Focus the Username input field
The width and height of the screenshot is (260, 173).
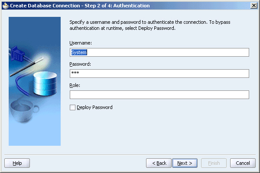[x=159, y=52]
